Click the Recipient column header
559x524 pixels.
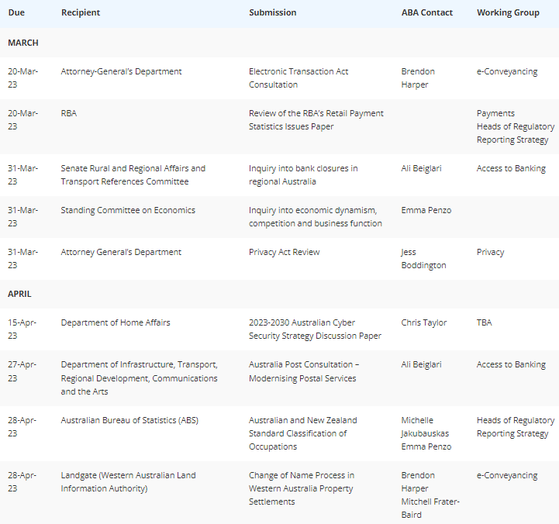tap(81, 12)
